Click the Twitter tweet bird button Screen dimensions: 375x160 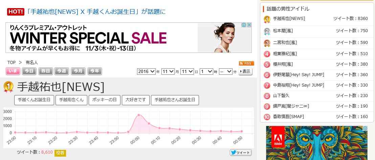[x=241, y=153]
